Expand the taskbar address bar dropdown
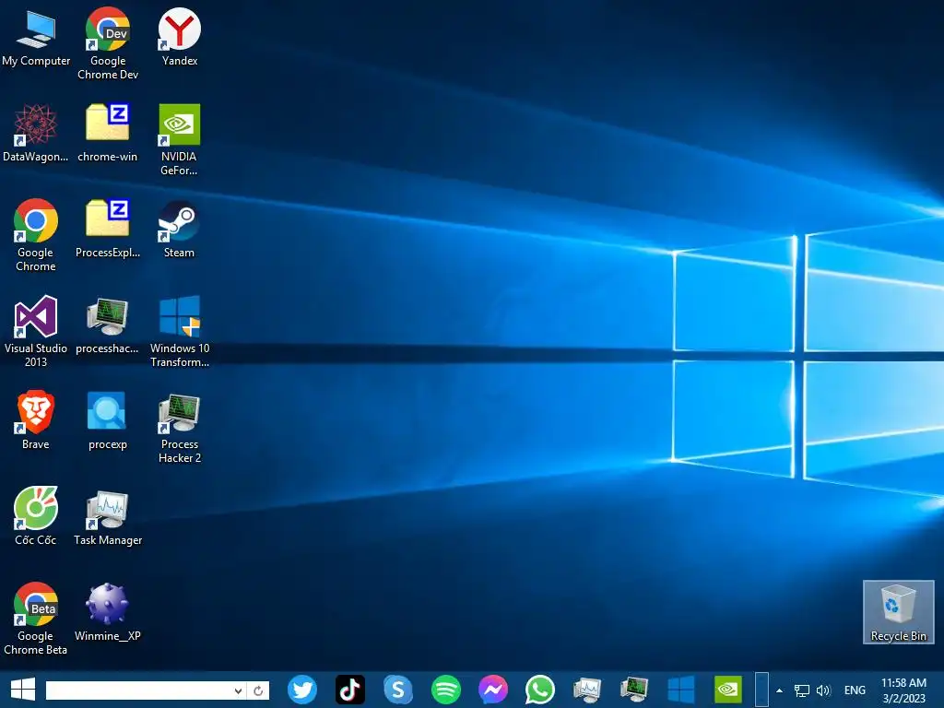 pos(239,690)
